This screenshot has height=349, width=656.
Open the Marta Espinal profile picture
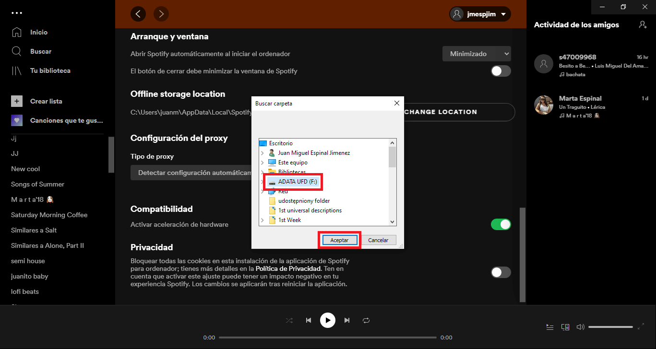[544, 105]
